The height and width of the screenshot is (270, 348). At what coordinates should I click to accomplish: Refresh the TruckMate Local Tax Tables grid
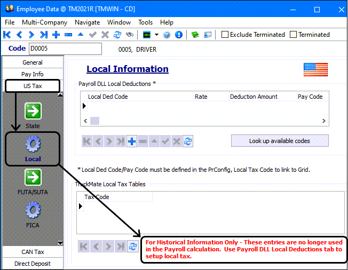[132, 247]
